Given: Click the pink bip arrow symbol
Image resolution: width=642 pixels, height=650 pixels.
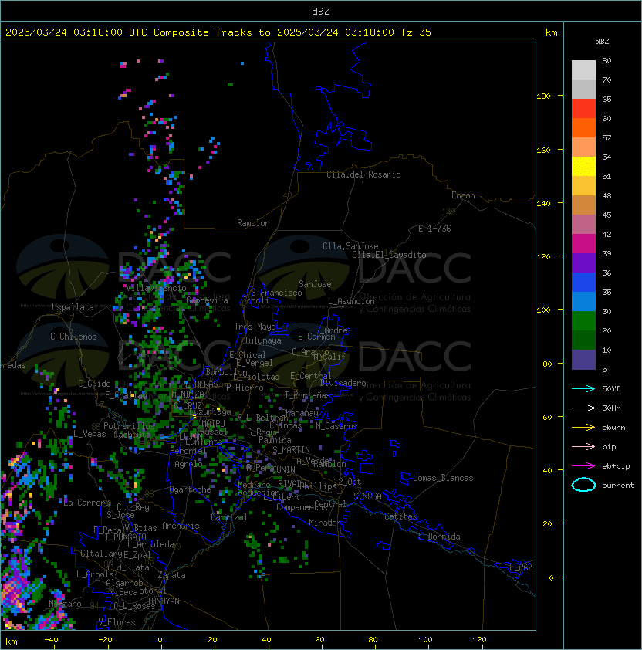Looking at the screenshot, I should click(583, 446).
